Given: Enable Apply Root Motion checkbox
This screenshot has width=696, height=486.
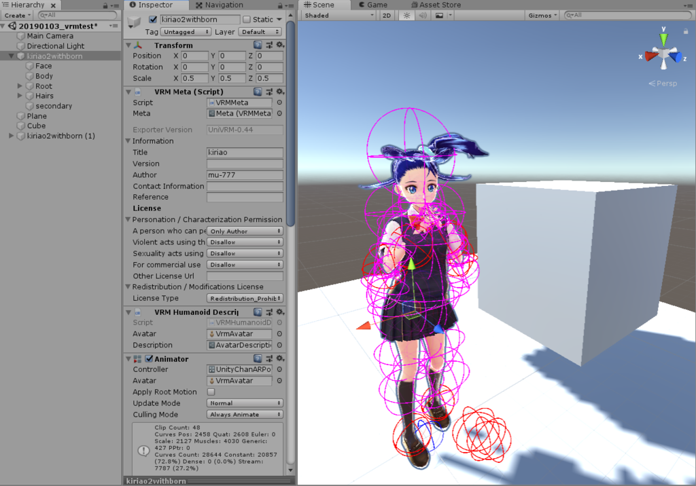Looking at the screenshot, I should 211,392.
